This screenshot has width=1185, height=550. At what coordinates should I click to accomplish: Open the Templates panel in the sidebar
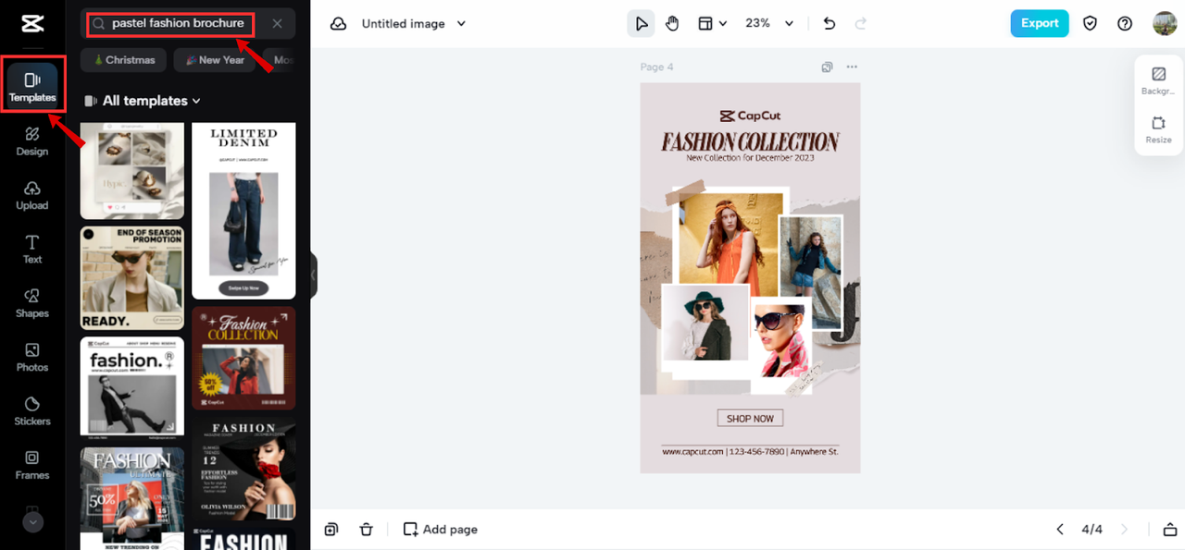(x=32, y=85)
